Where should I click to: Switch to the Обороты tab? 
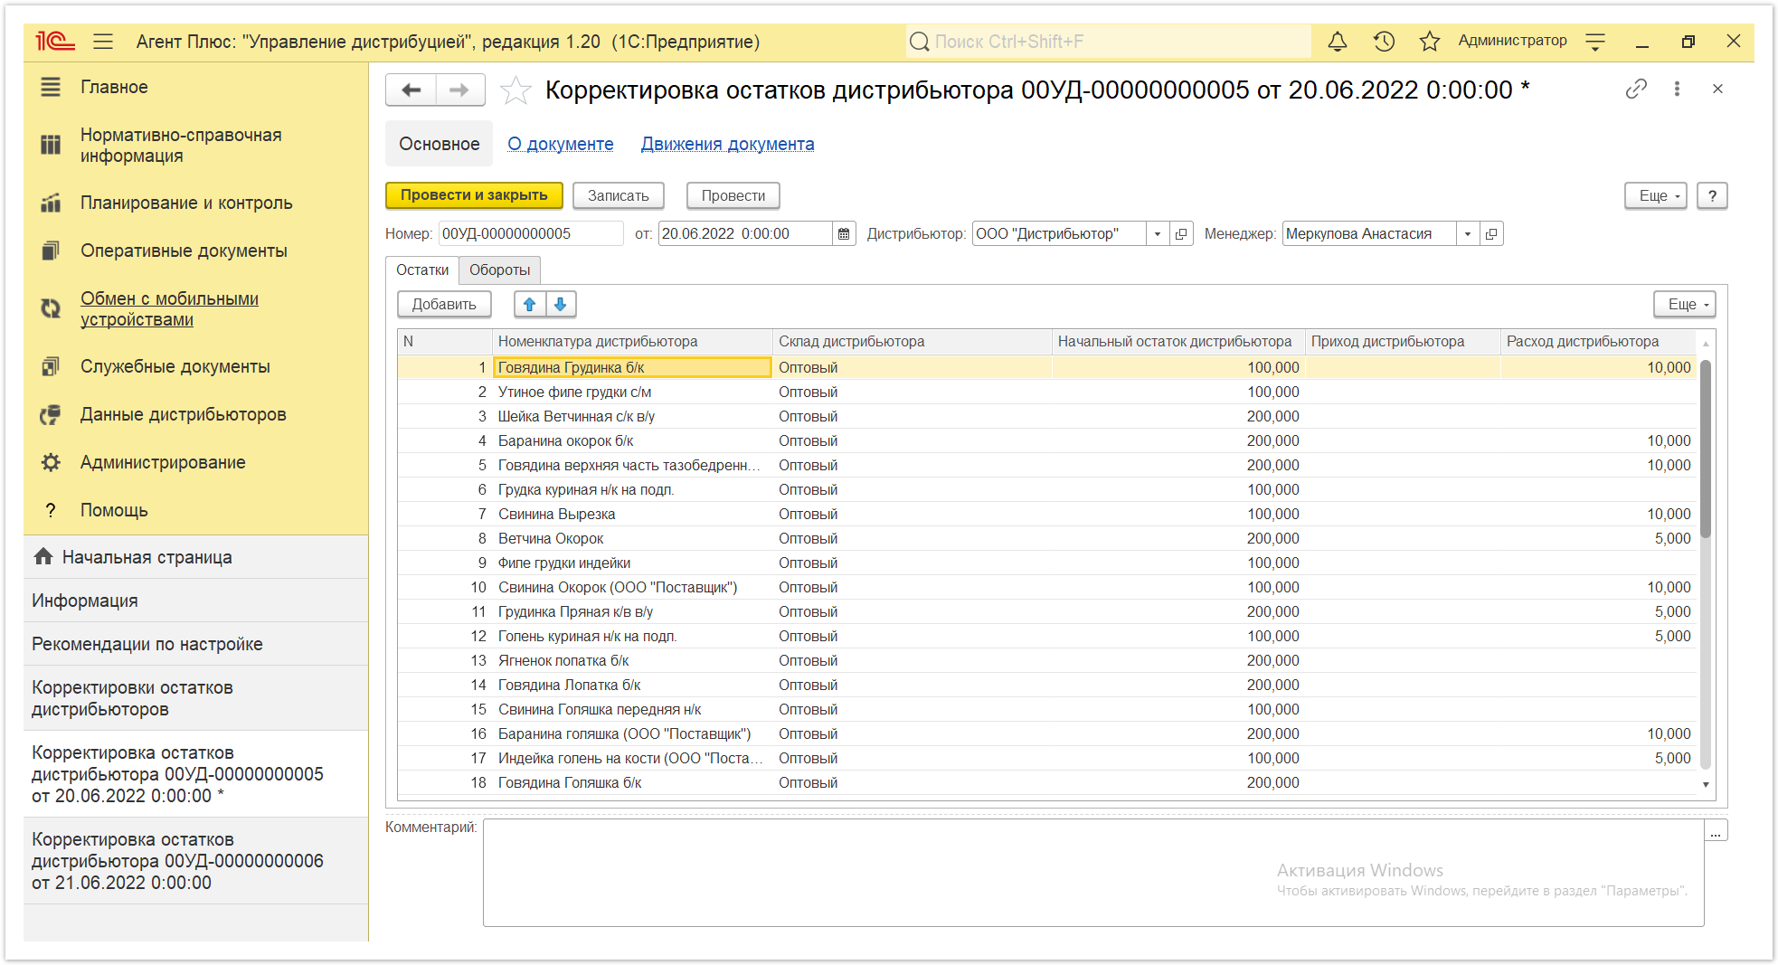500,270
